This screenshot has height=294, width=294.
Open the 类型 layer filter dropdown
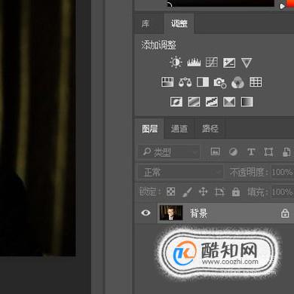169,152
